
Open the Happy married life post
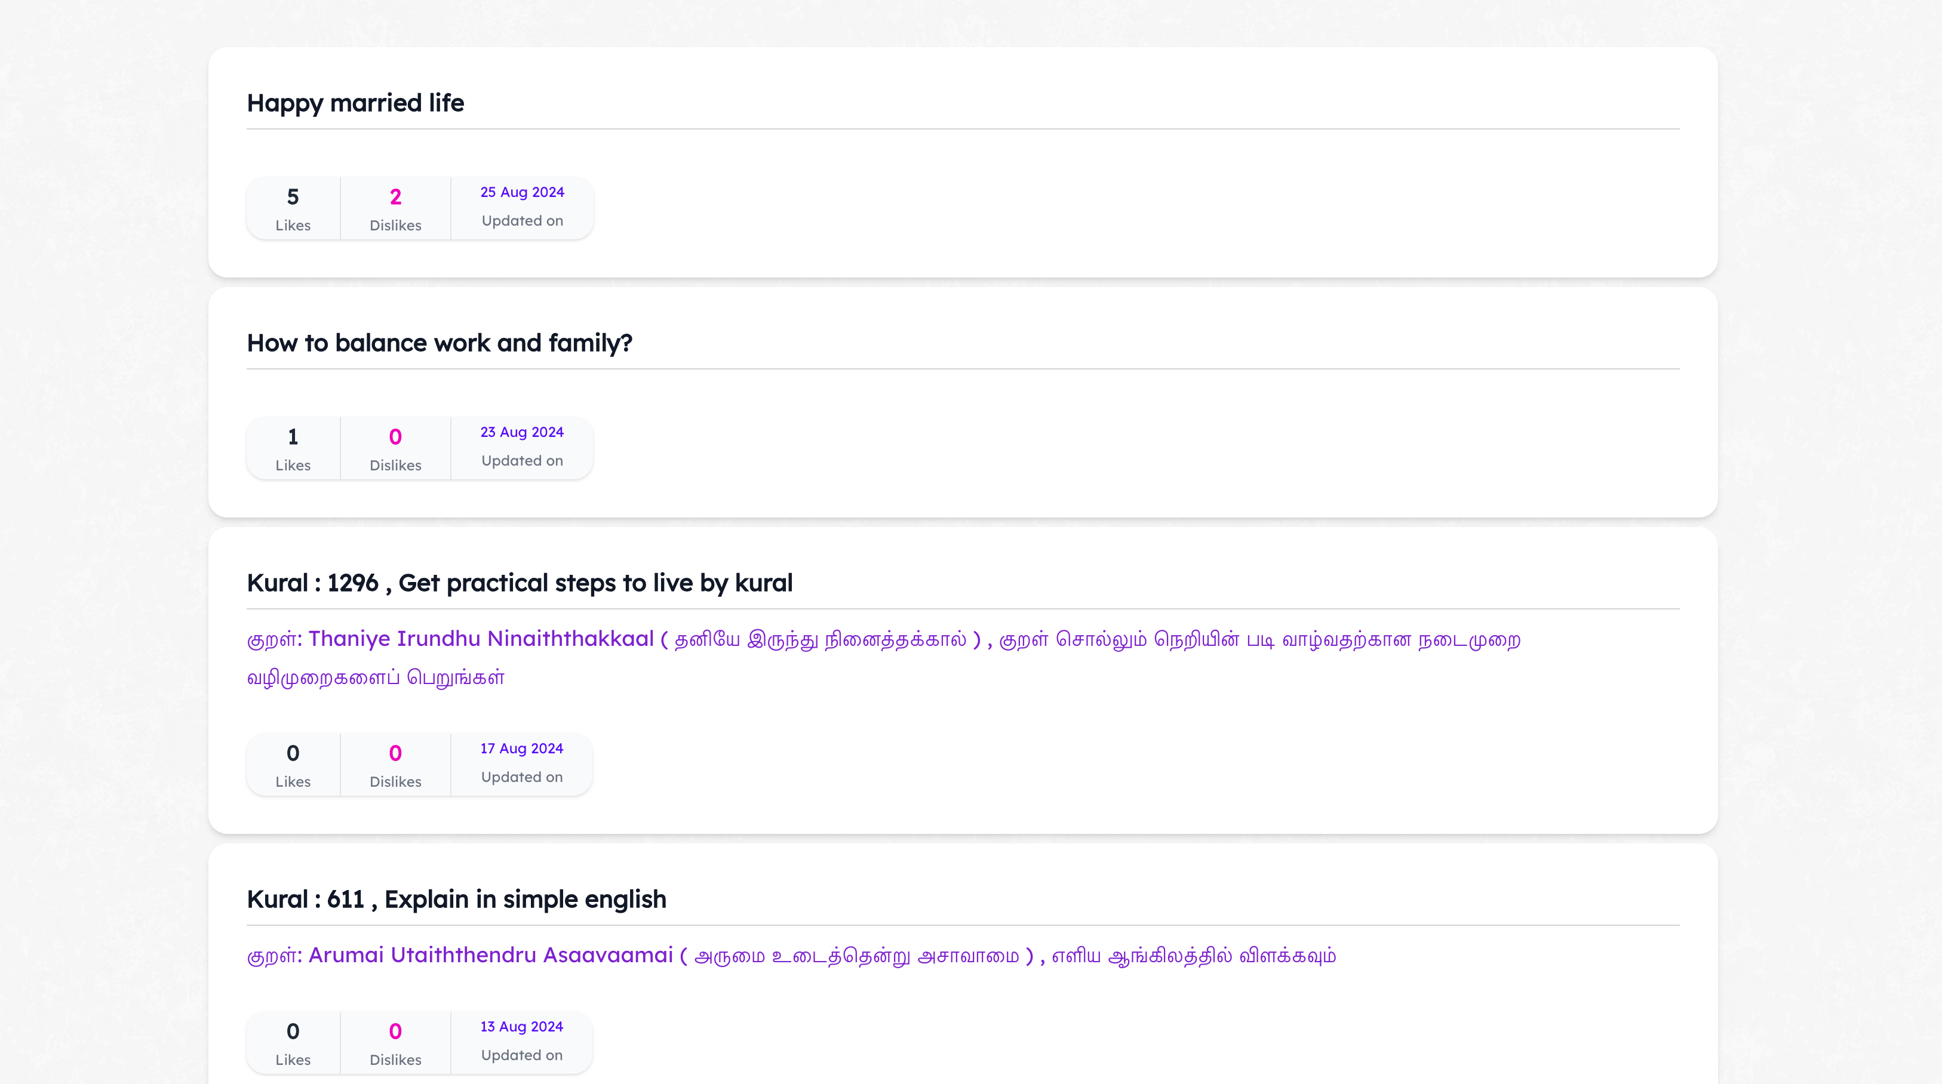[355, 103]
